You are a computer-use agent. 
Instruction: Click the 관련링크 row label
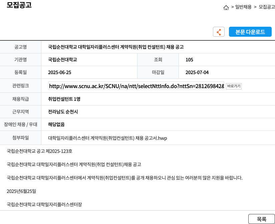20,85
